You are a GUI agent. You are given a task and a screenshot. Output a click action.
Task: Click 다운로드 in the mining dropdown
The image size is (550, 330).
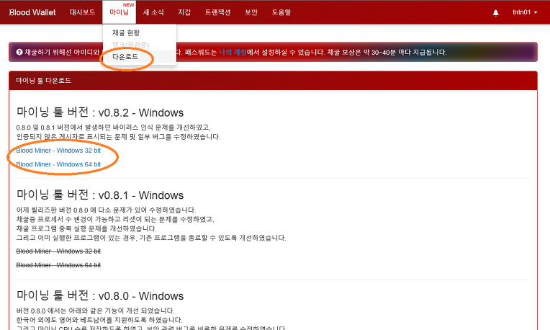click(125, 56)
